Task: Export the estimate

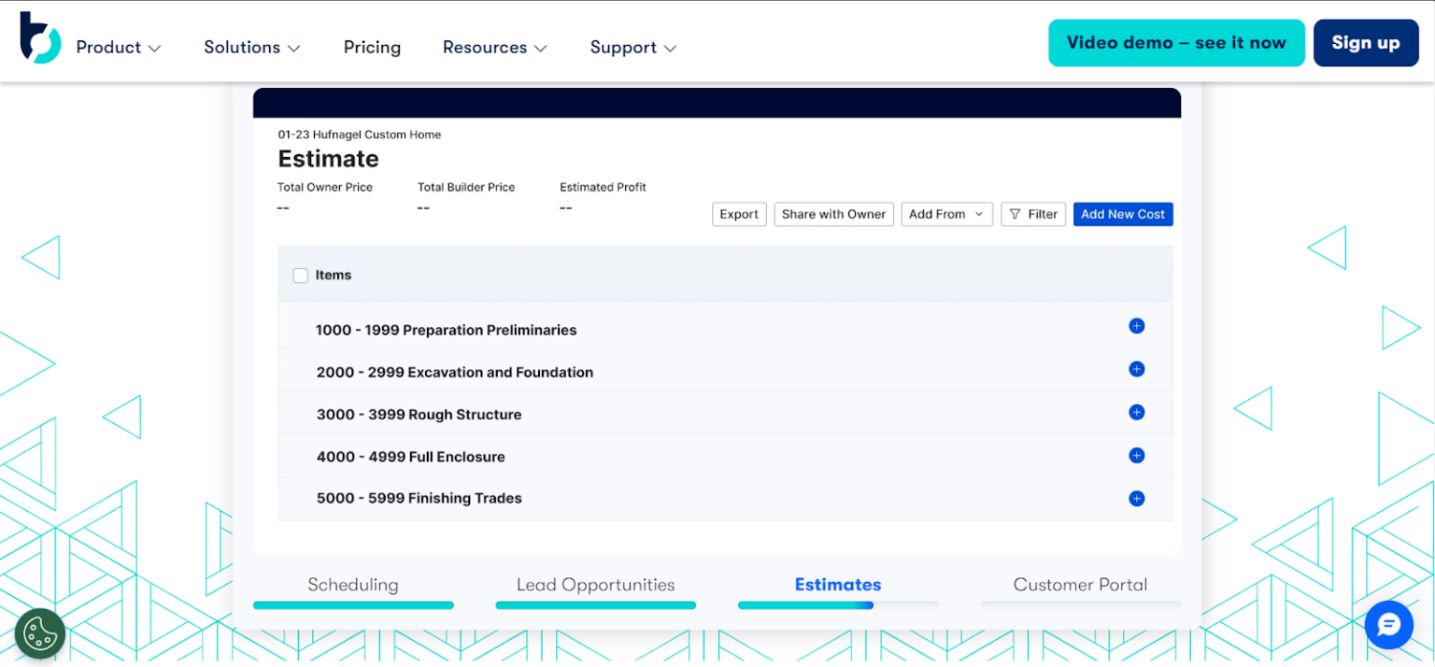Action: click(739, 214)
